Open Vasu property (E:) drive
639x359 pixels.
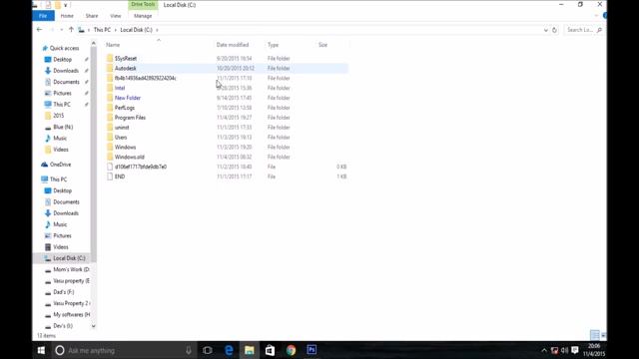71,281
